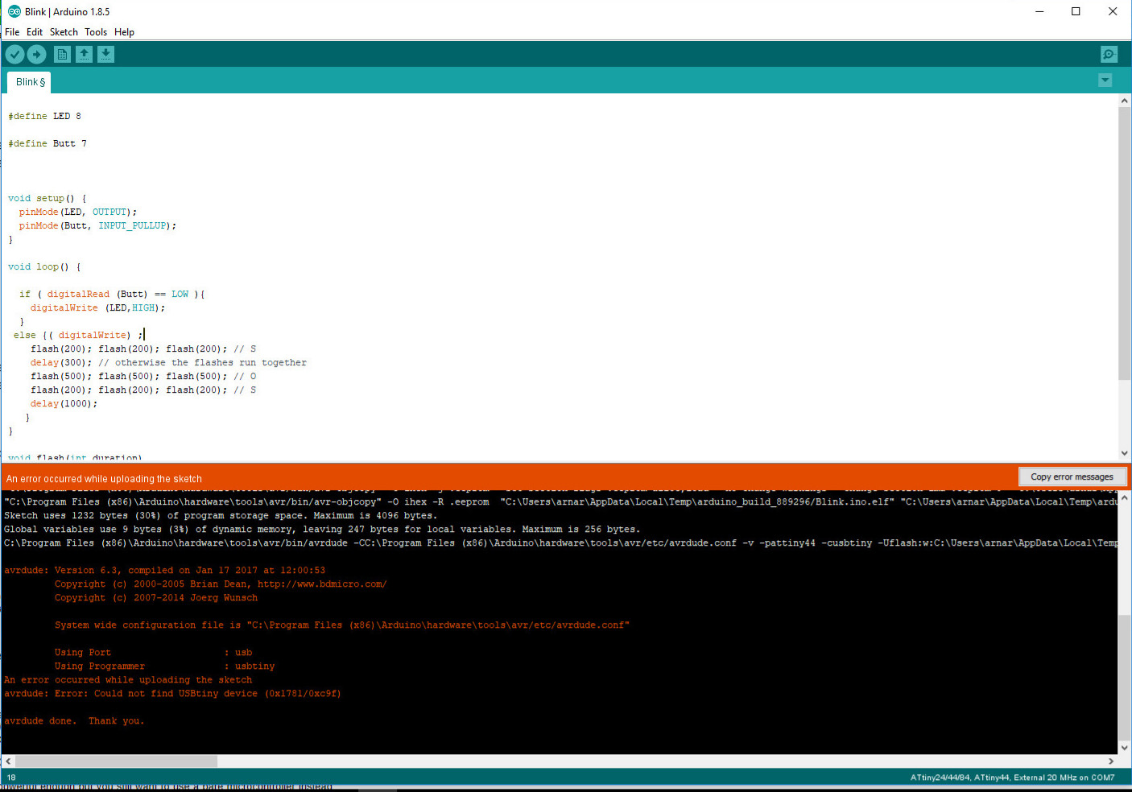Click the console vertical scrollbar thumb

[x=1125, y=676]
